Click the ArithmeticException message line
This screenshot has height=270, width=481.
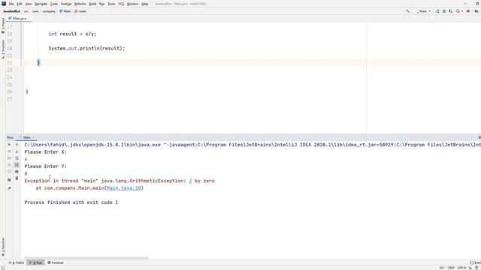119,181
